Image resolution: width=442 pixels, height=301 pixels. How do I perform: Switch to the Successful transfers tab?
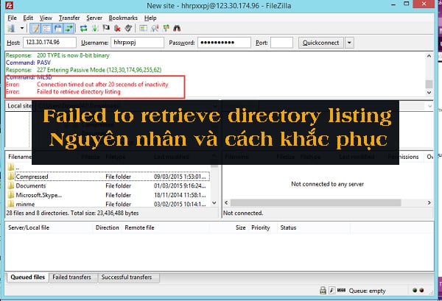(127, 277)
